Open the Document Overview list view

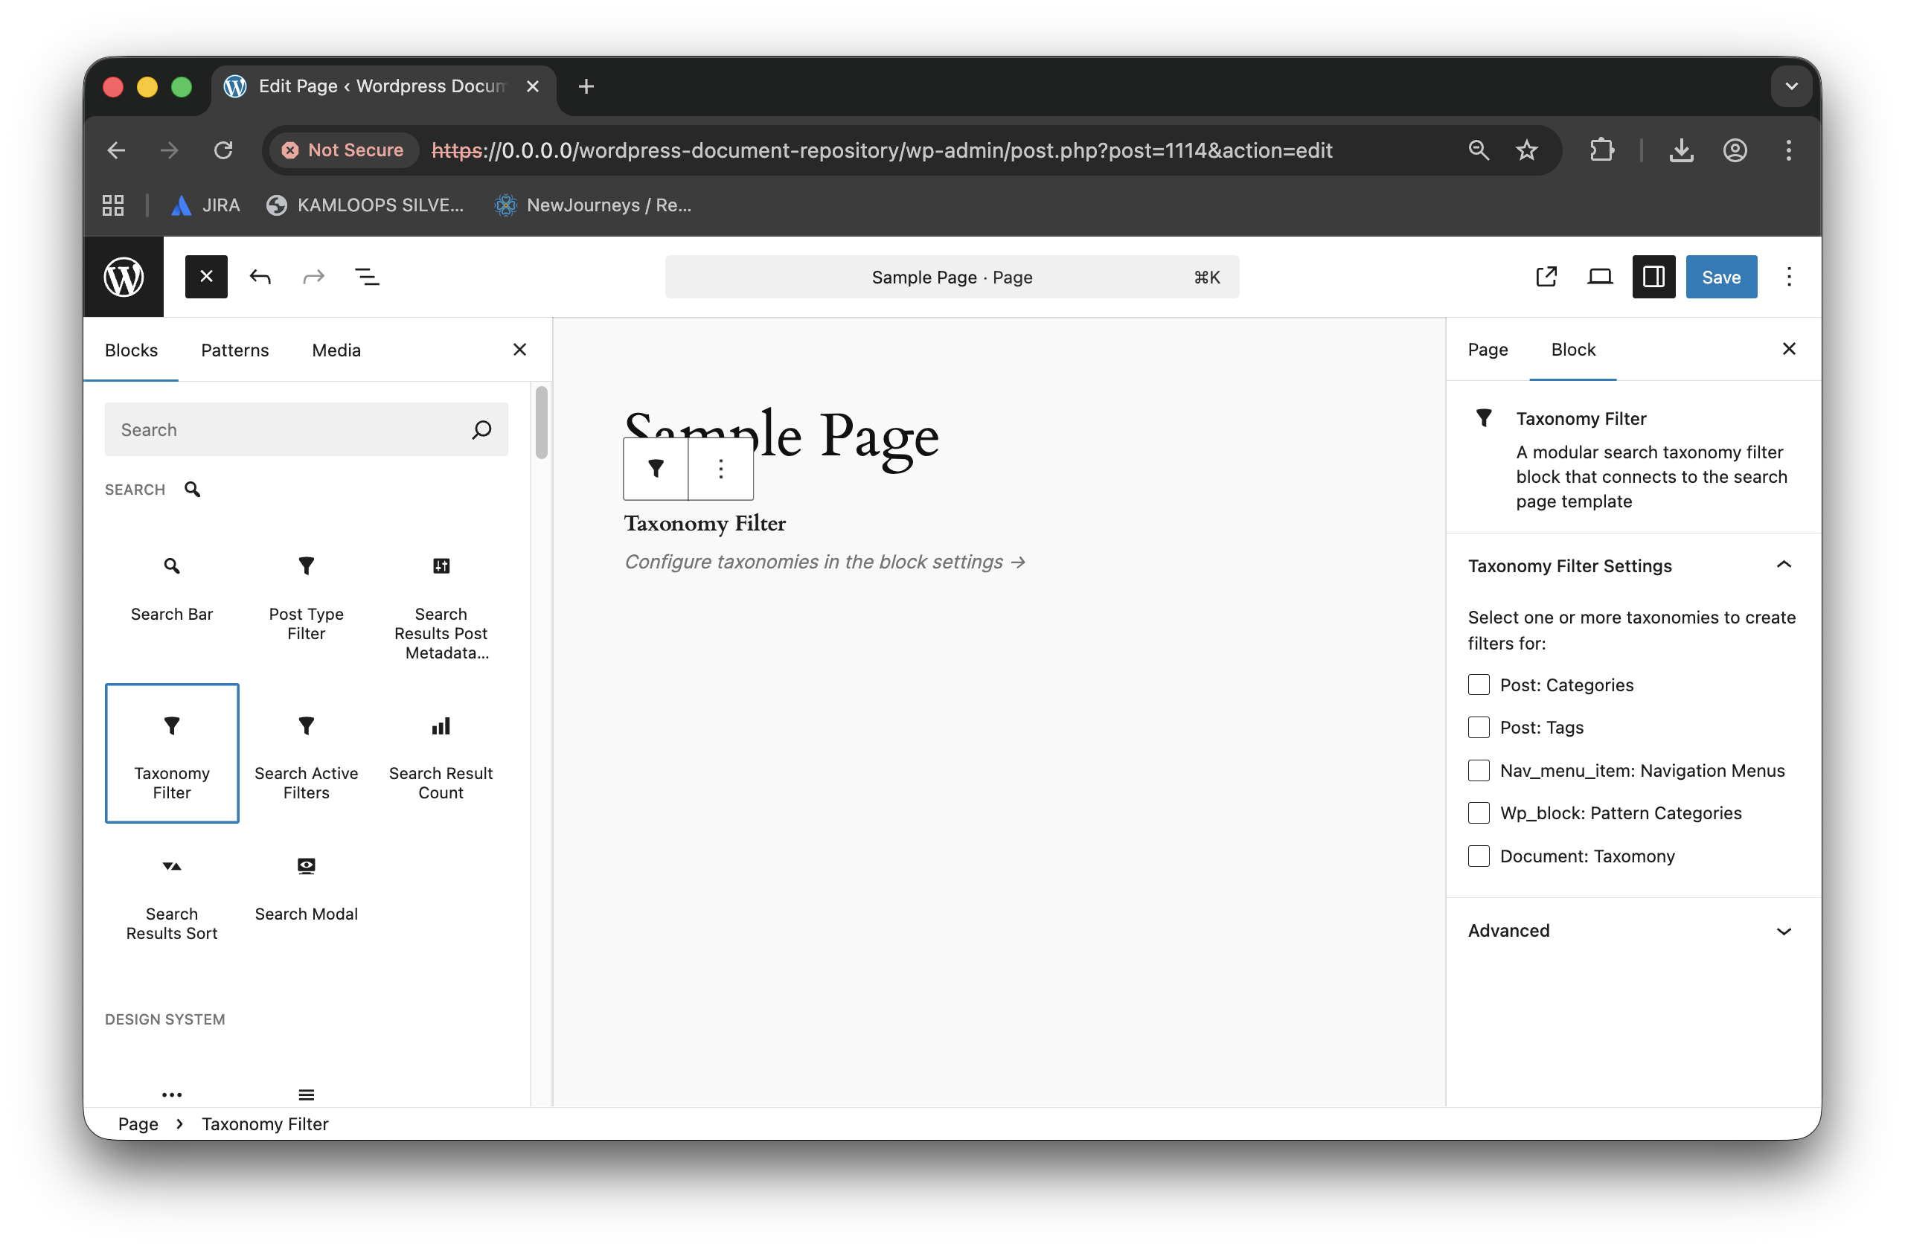pyautogui.click(x=367, y=277)
